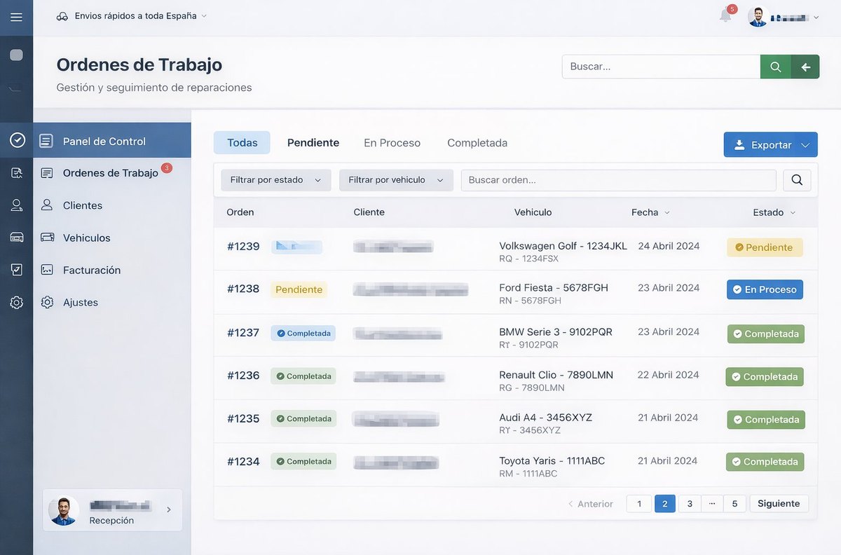
Task: Click inside the Buscar orden input field
Action: (618, 179)
